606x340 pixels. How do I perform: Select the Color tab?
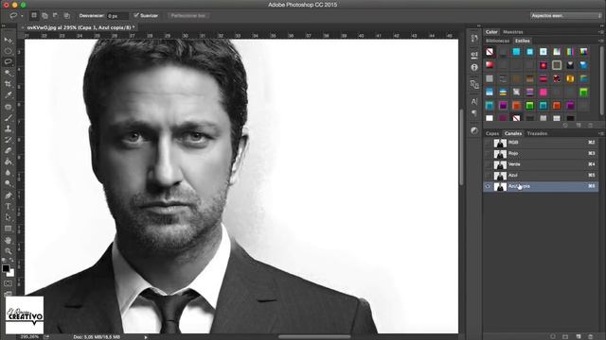click(x=491, y=32)
